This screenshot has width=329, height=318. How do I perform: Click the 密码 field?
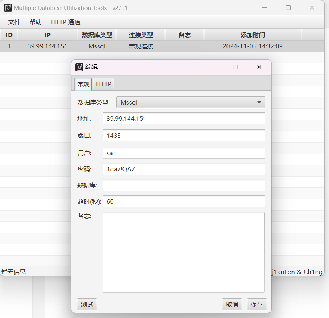pyautogui.click(x=184, y=169)
